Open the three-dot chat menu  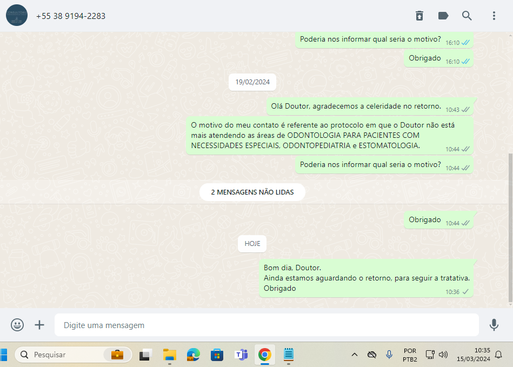494,16
